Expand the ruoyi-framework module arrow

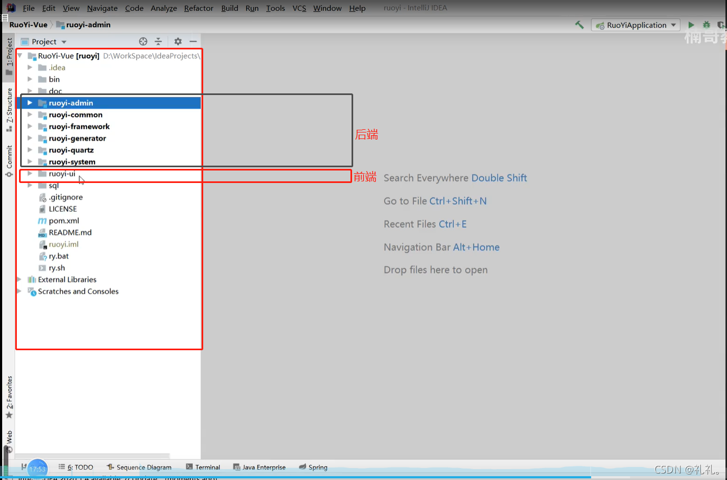pos(30,127)
